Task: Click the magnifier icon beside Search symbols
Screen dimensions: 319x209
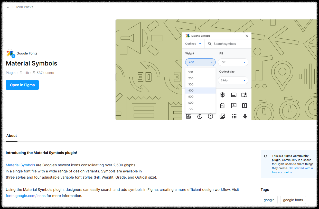Action: click(210, 44)
